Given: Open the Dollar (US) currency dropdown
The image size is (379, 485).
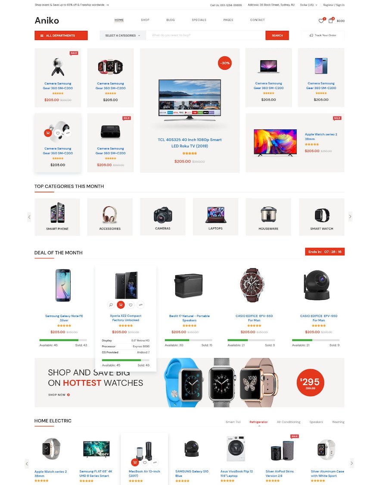Looking at the screenshot, I should point(308,5).
